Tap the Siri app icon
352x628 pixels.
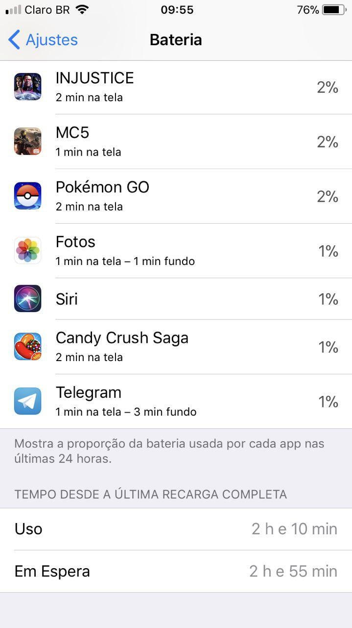27,298
